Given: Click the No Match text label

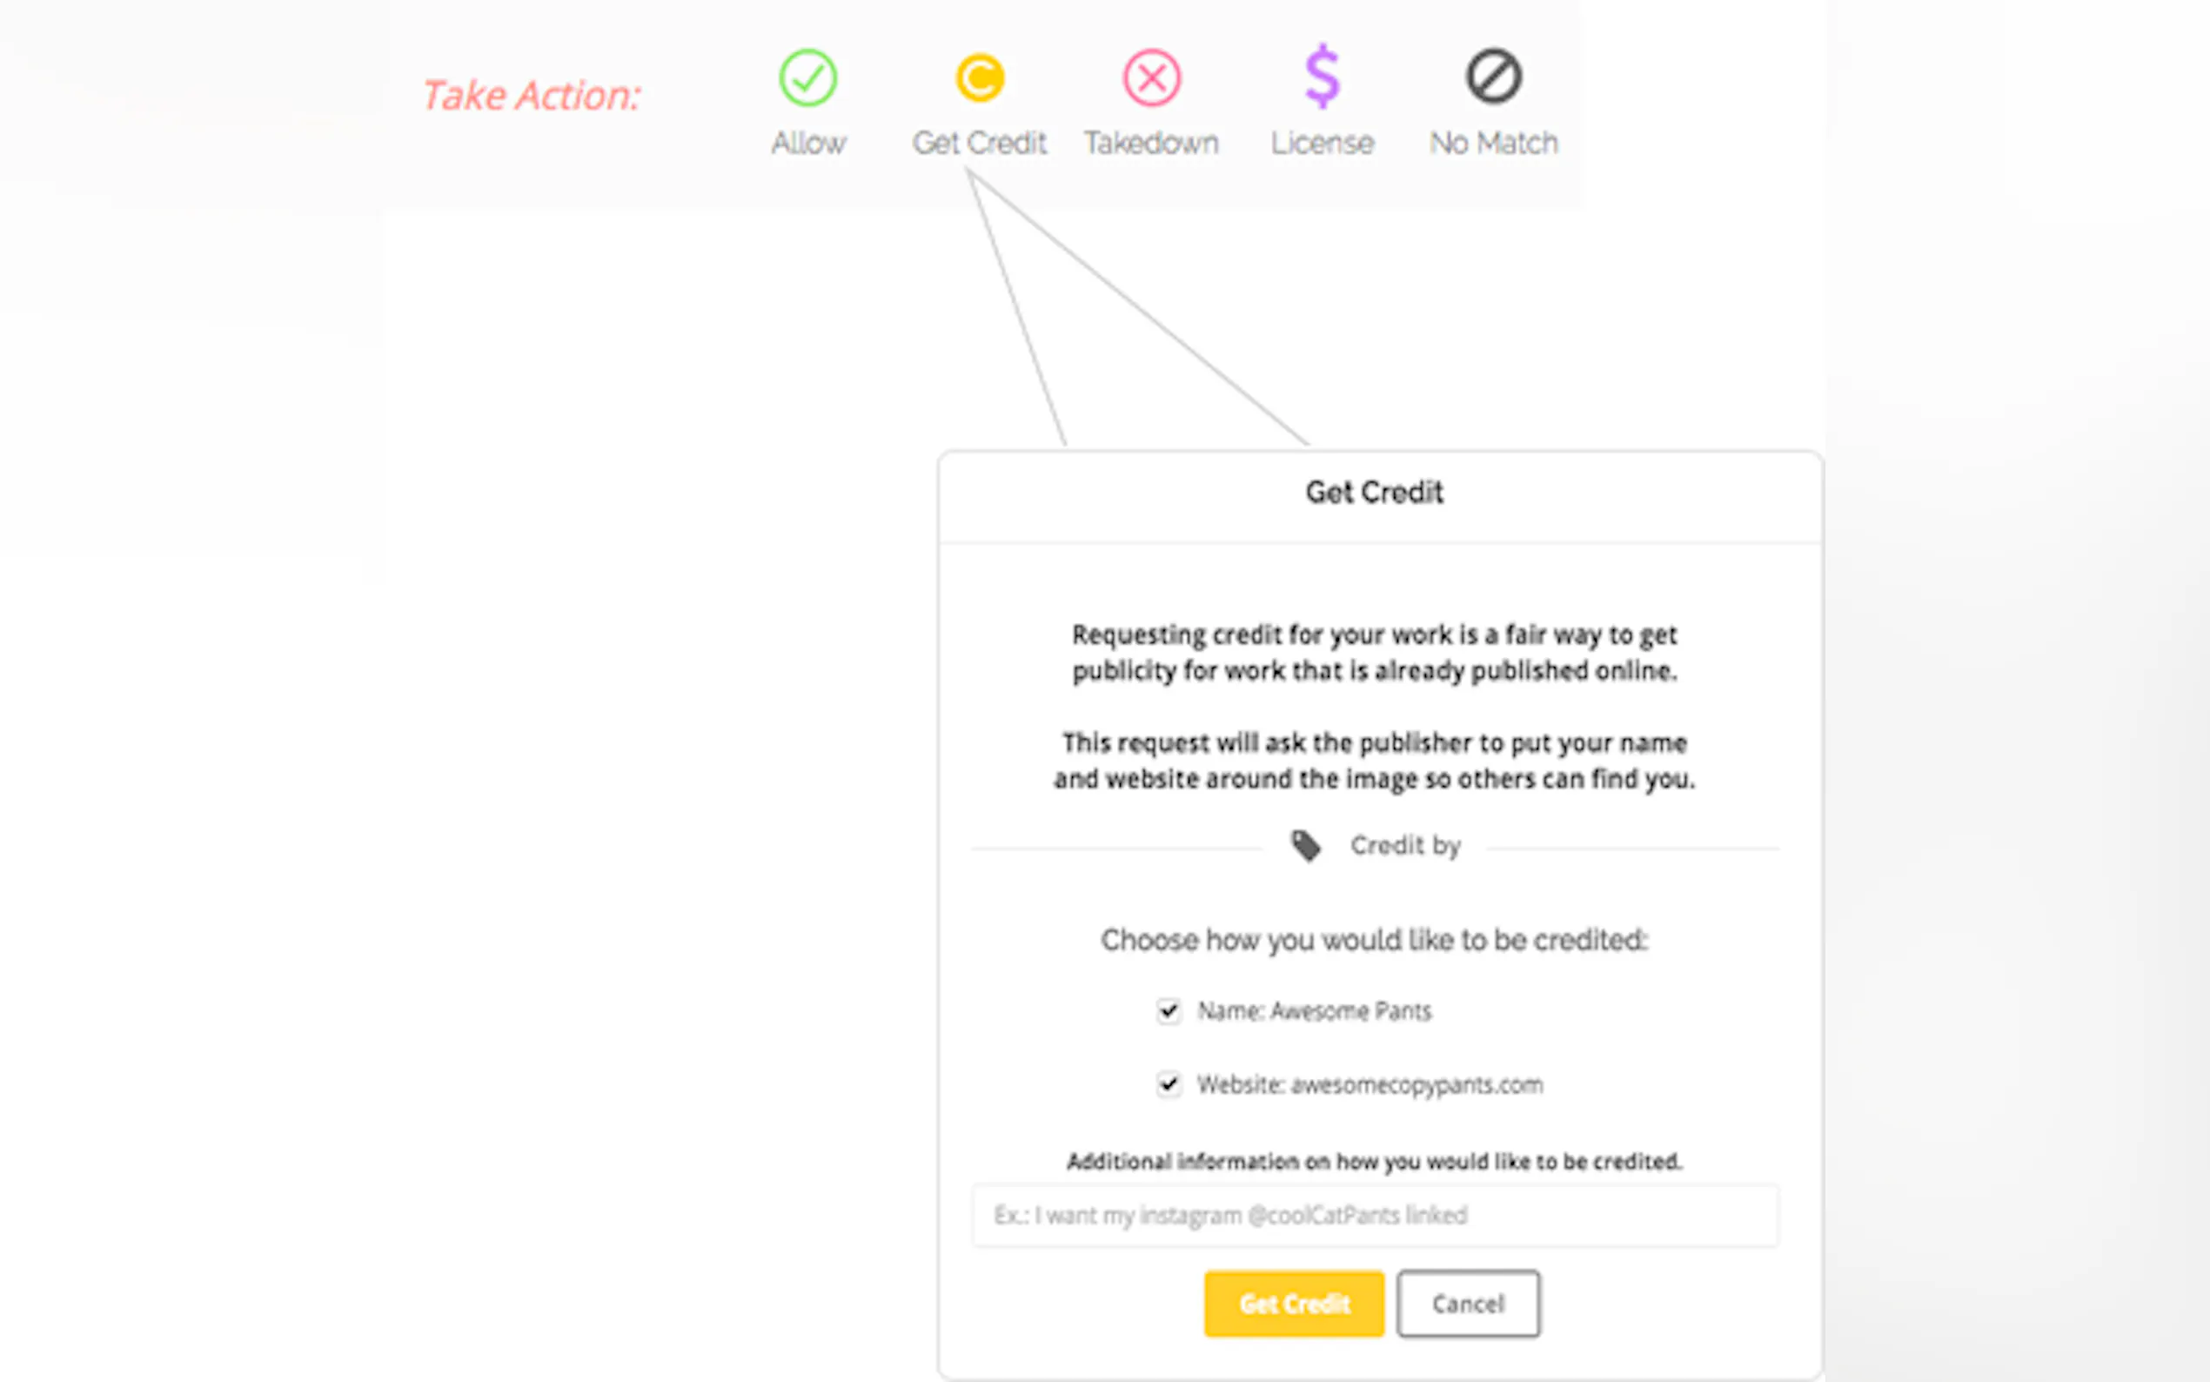Looking at the screenshot, I should [1494, 144].
